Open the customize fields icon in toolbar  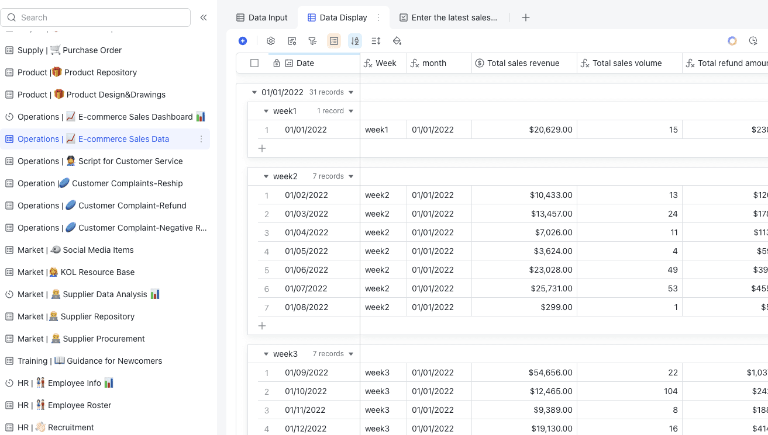(292, 41)
